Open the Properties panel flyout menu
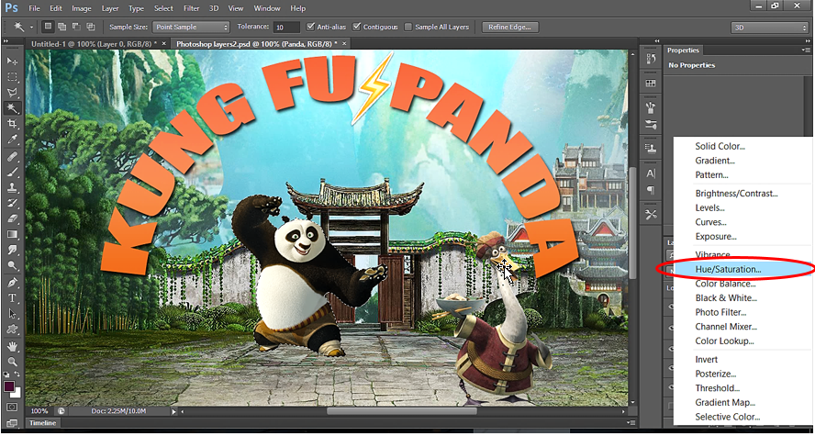The width and height of the screenshot is (815, 436). (806, 50)
